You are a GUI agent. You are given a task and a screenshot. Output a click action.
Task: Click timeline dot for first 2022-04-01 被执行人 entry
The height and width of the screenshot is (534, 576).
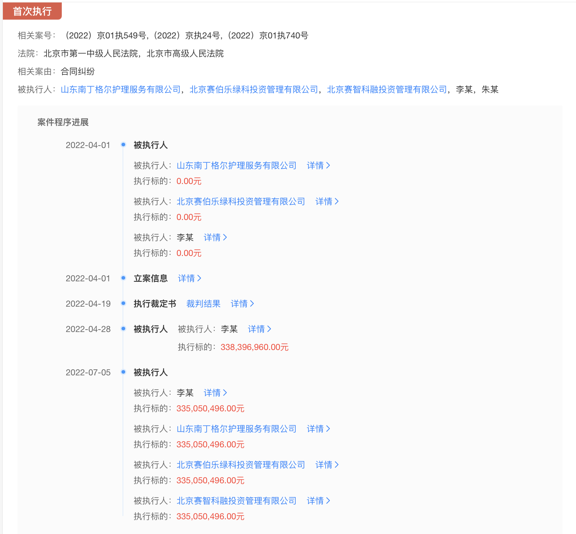[x=123, y=145]
